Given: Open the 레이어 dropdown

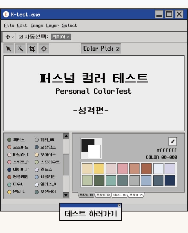Looking at the screenshot, I should [61, 37].
